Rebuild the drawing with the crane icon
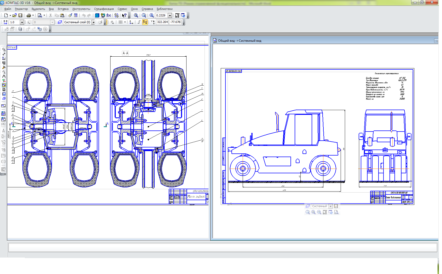This screenshot has height=274, width=442. [x=177, y=15]
